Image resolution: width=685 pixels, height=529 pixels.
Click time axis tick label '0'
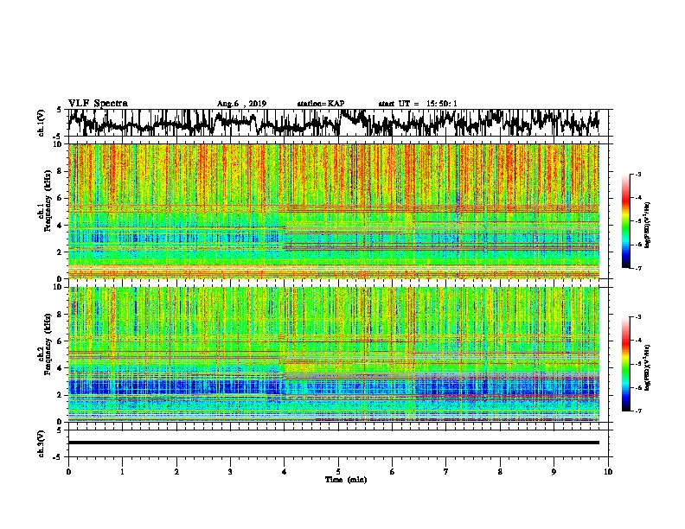[68, 472]
